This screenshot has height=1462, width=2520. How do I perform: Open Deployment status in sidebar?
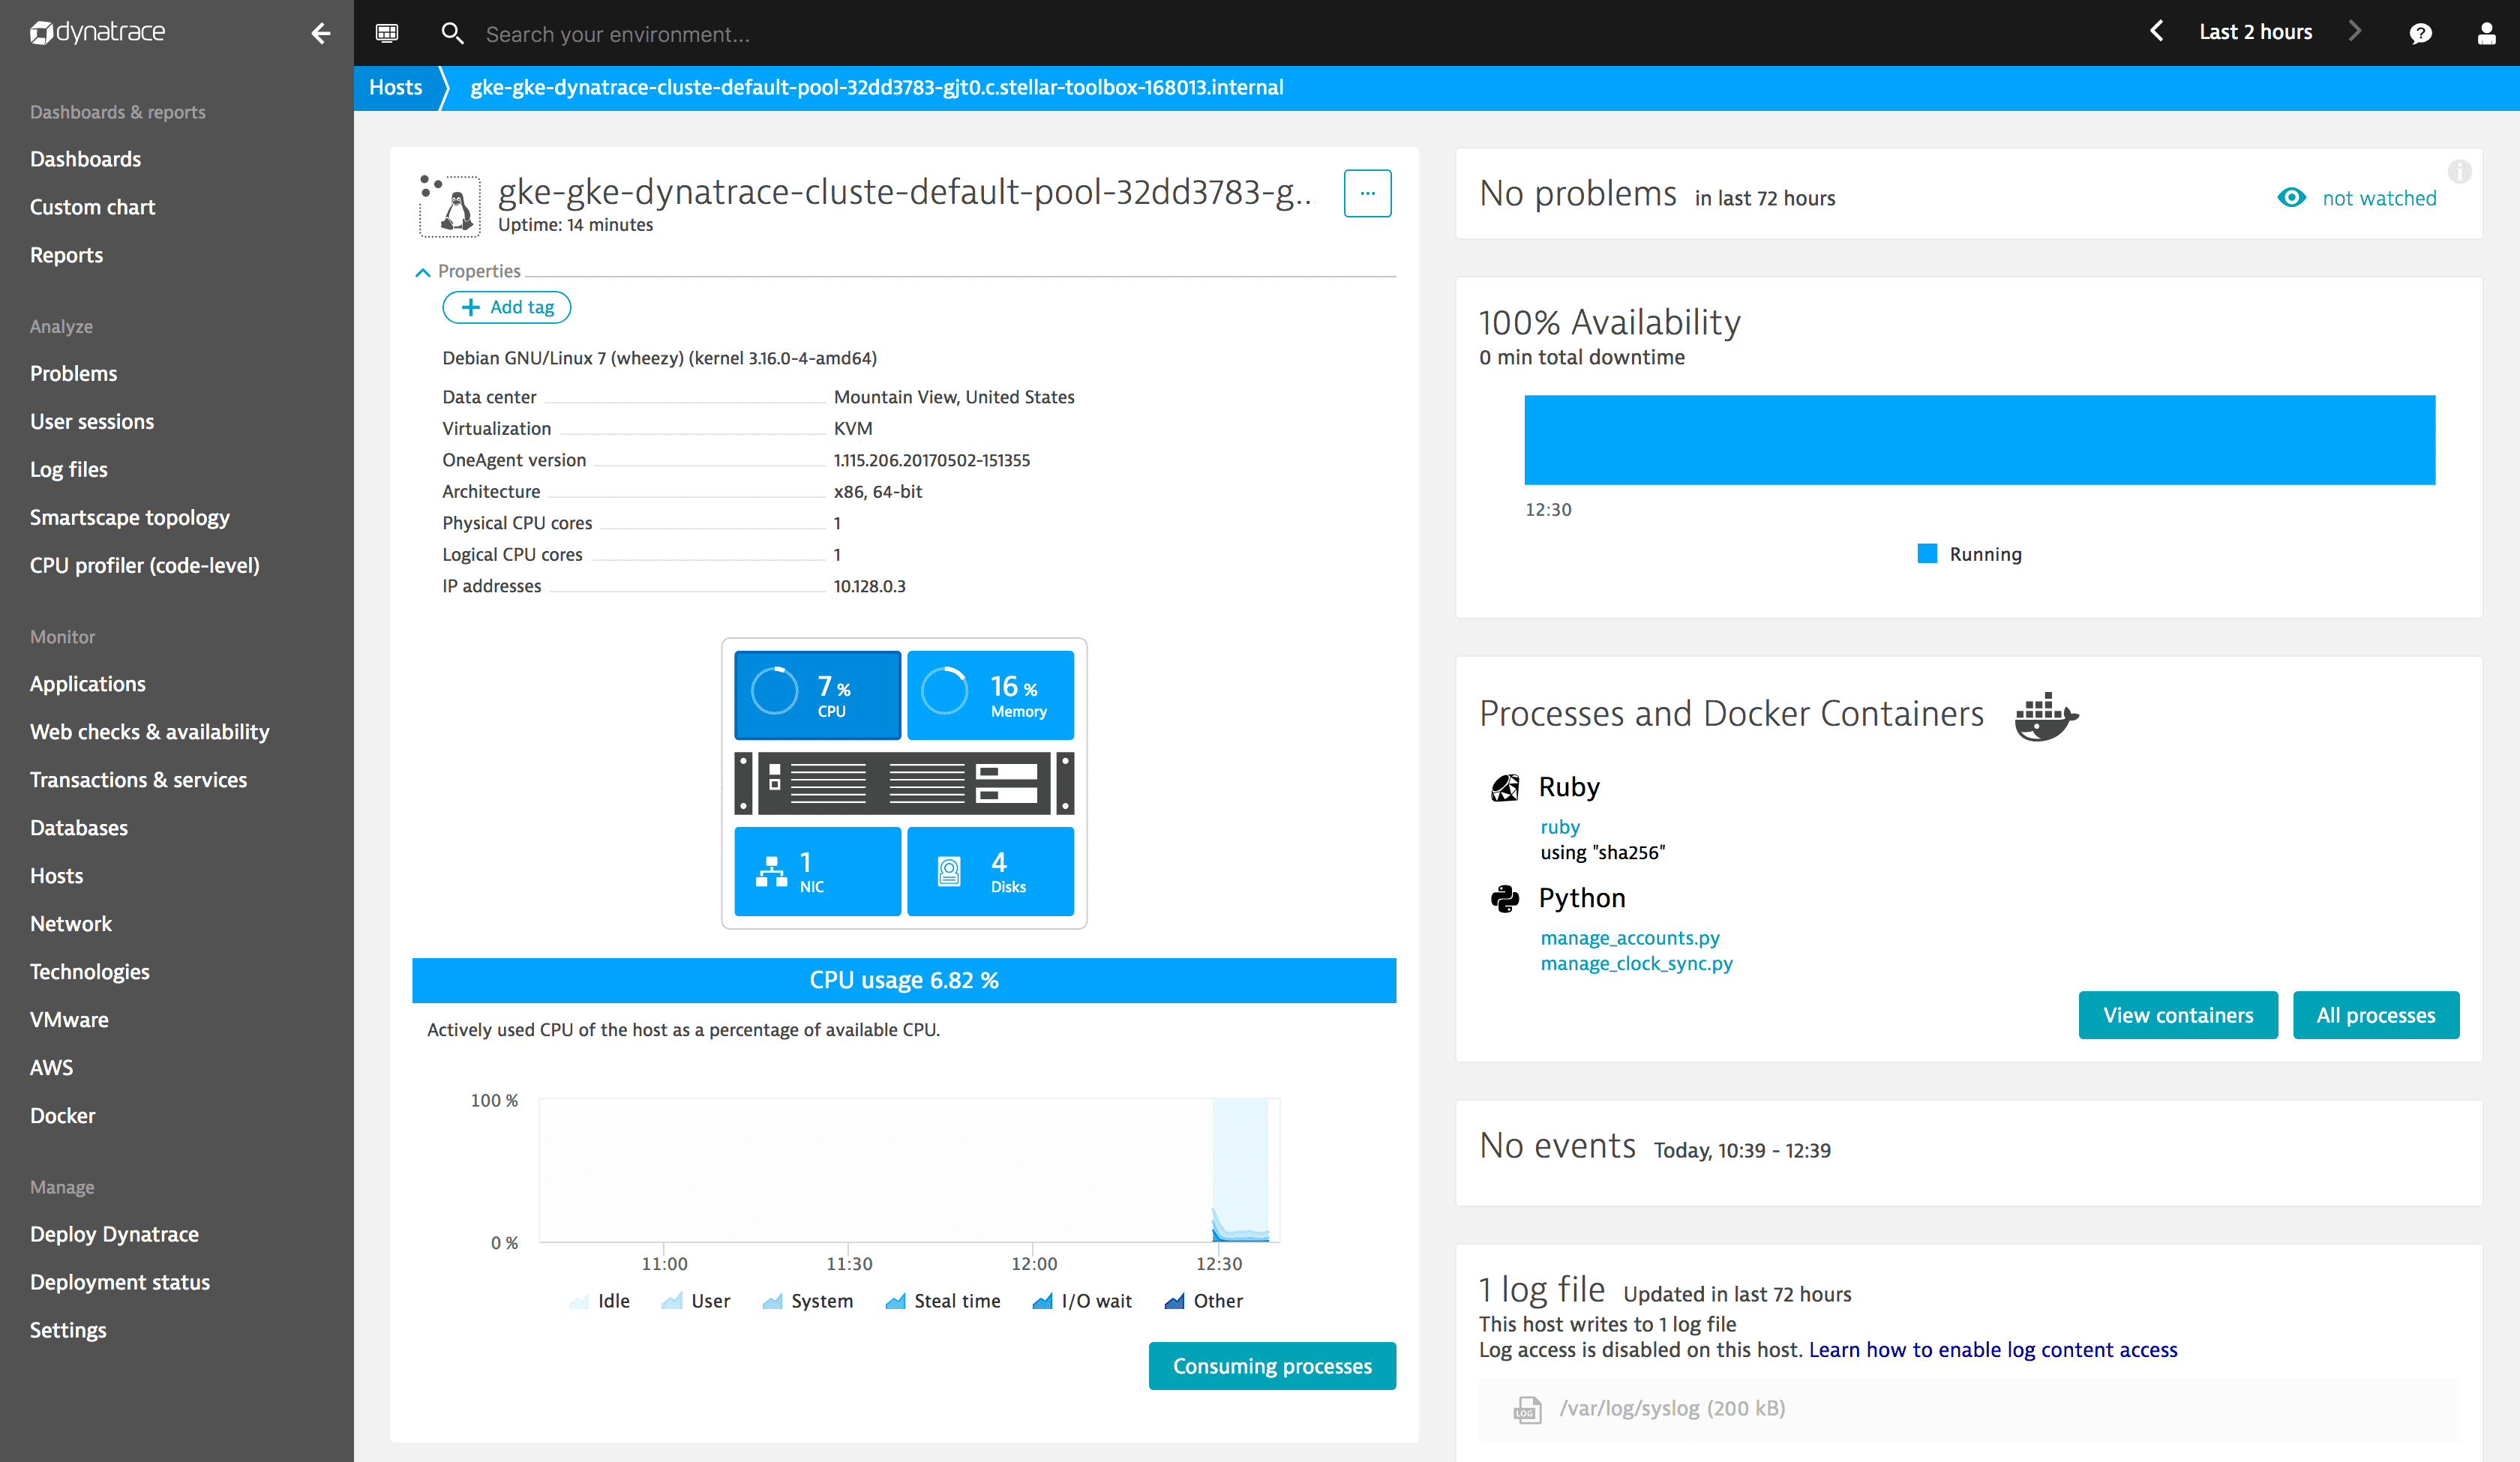click(120, 1282)
